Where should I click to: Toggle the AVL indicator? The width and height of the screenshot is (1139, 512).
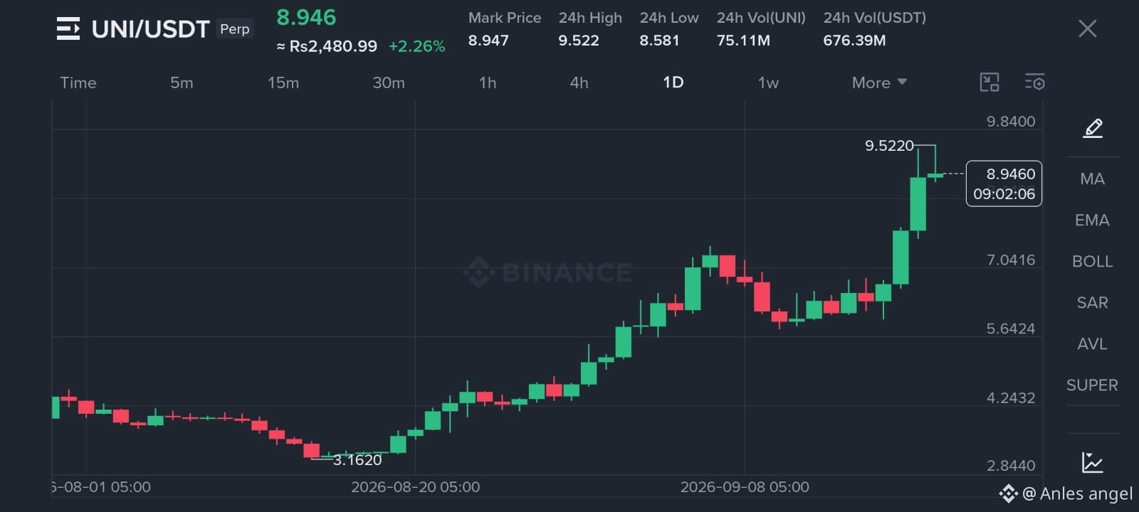tap(1092, 343)
